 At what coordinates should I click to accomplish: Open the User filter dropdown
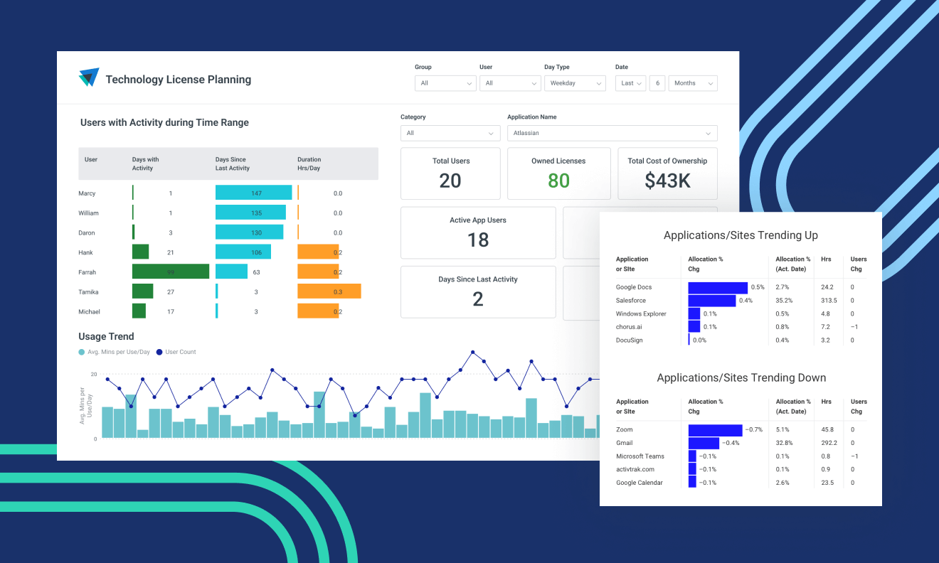(x=509, y=83)
